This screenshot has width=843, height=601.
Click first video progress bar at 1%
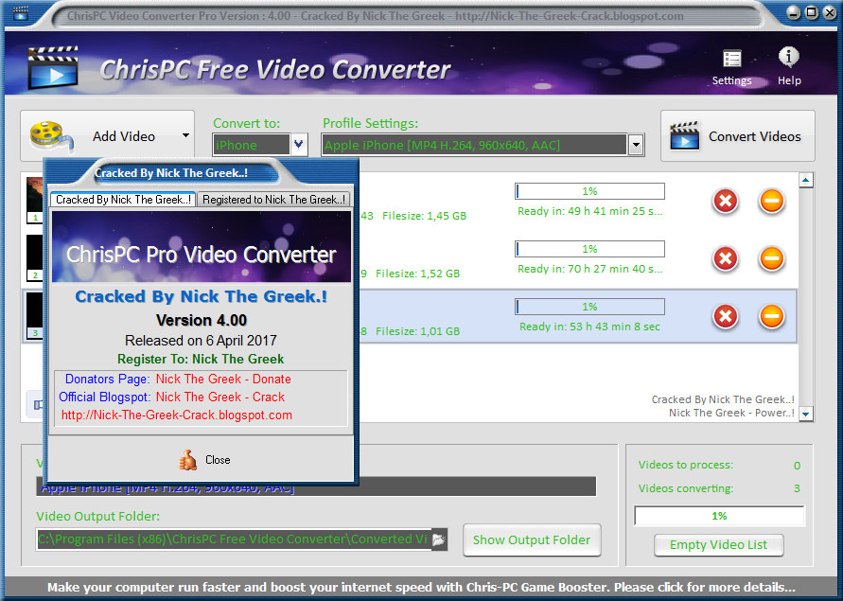[x=589, y=191]
